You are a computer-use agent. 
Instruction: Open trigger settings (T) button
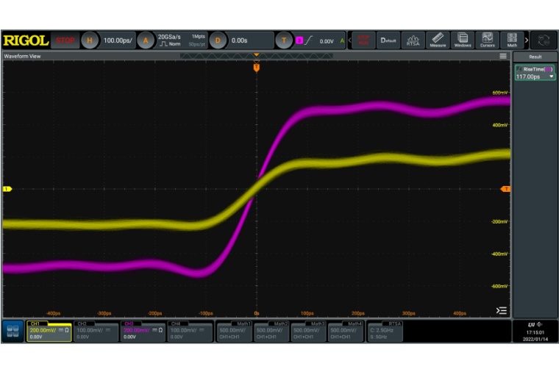(x=285, y=40)
